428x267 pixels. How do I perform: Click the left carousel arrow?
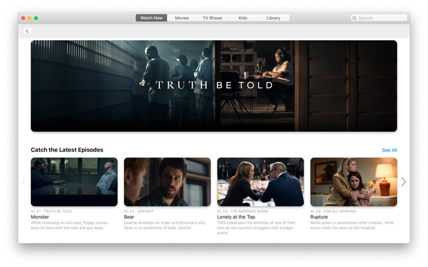[x=24, y=182]
